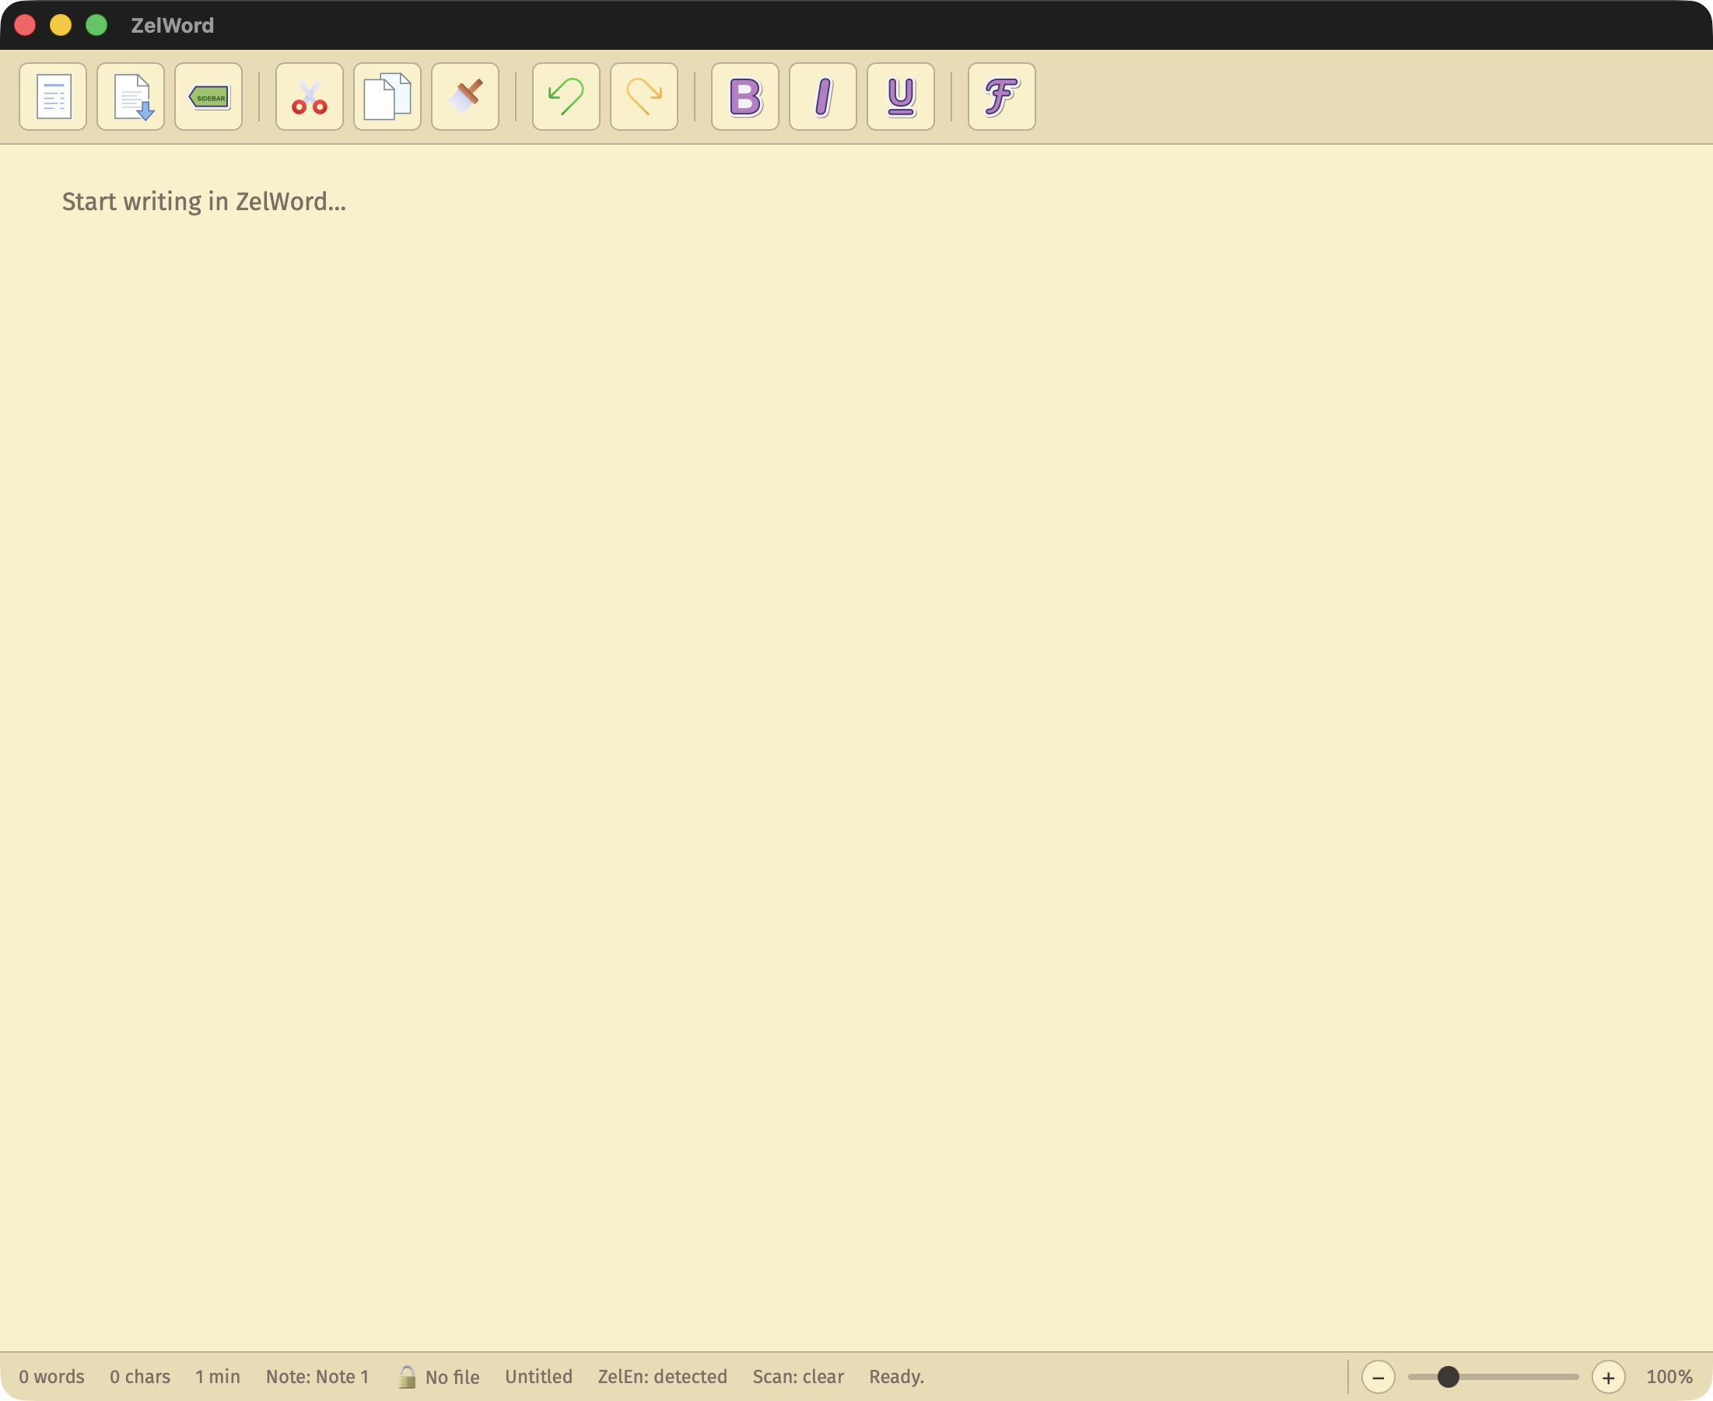
Task: Click the lock icon beside 'No file'
Action: 408,1377
